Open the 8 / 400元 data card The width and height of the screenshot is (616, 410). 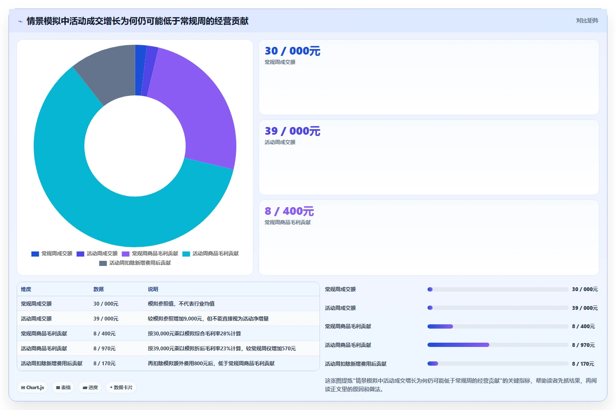(429, 237)
